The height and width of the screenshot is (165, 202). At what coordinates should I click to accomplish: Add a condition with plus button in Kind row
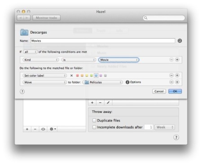coord(177,60)
